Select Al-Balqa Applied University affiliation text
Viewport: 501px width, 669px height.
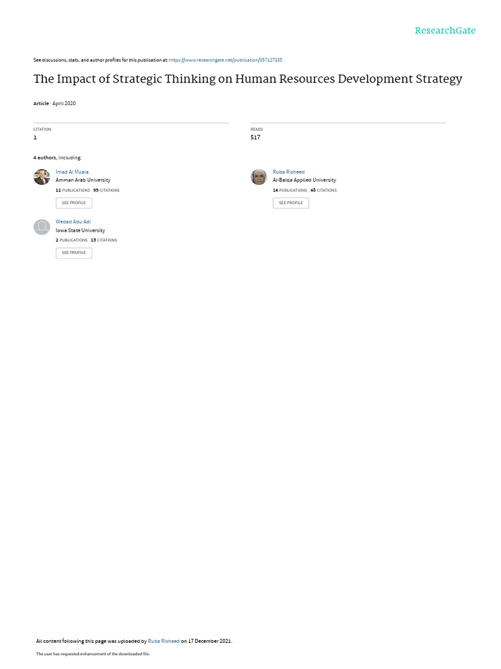point(304,180)
